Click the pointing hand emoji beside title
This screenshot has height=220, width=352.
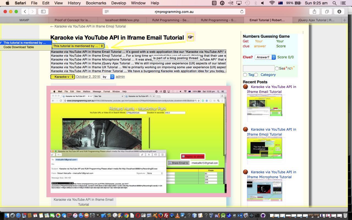[190, 37]
